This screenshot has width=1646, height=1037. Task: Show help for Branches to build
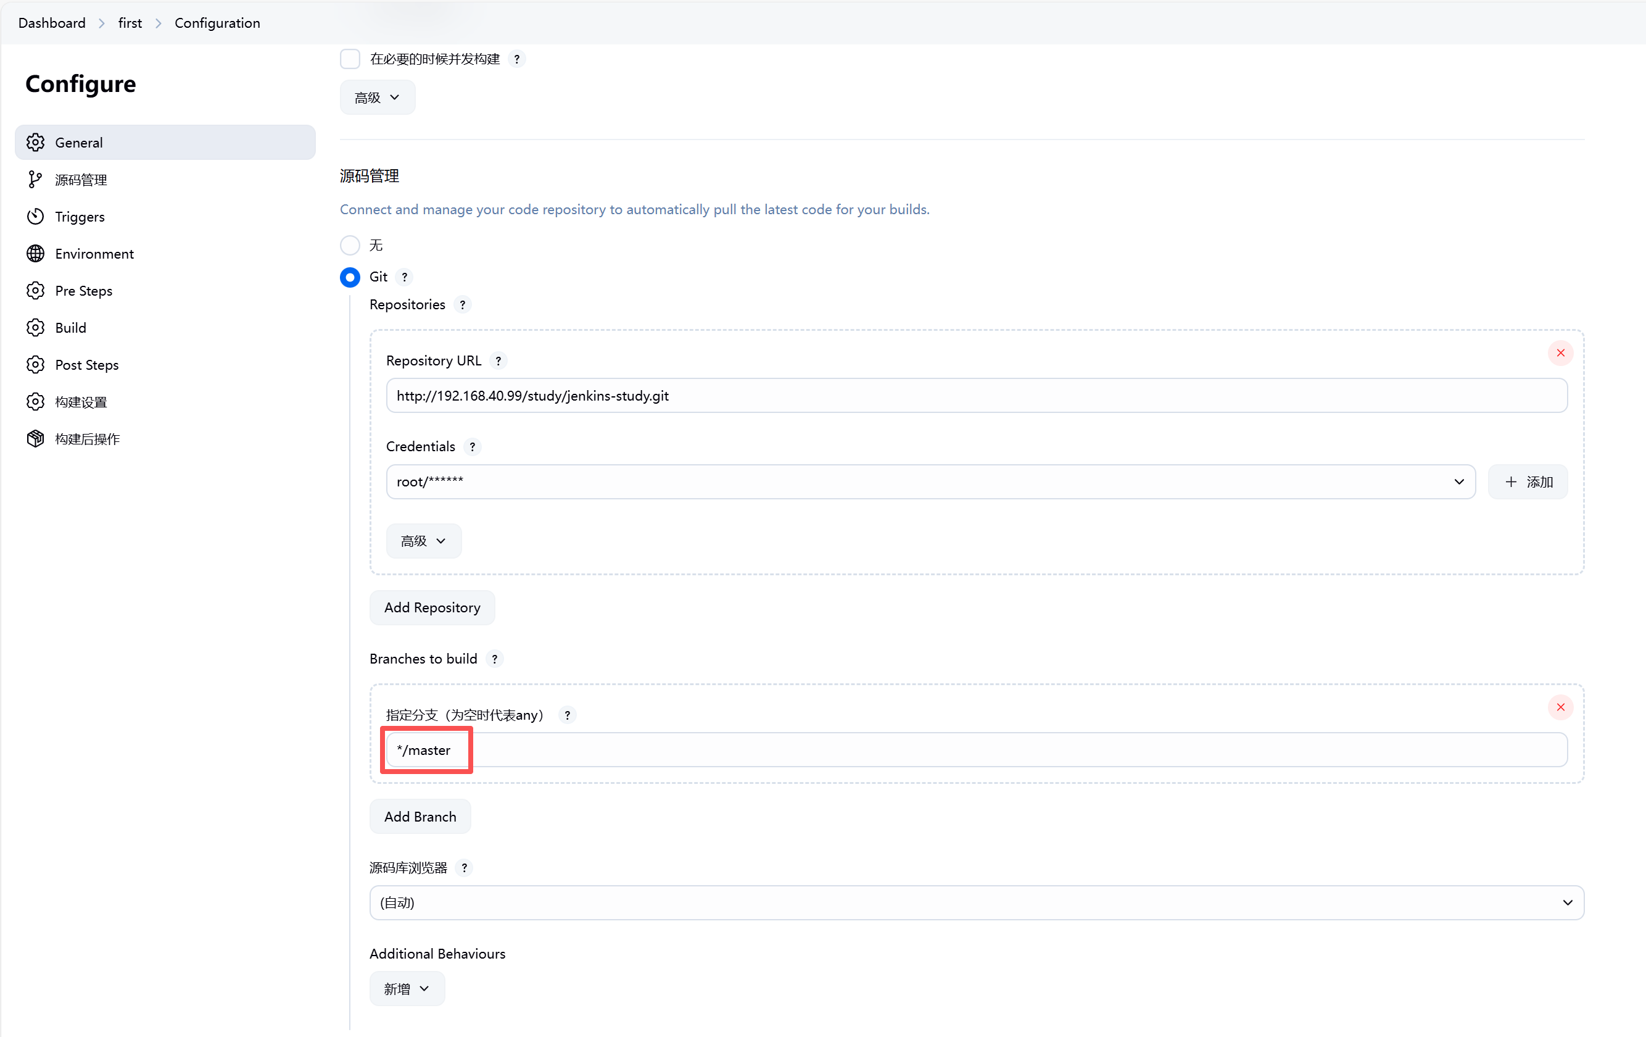(494, 659)
